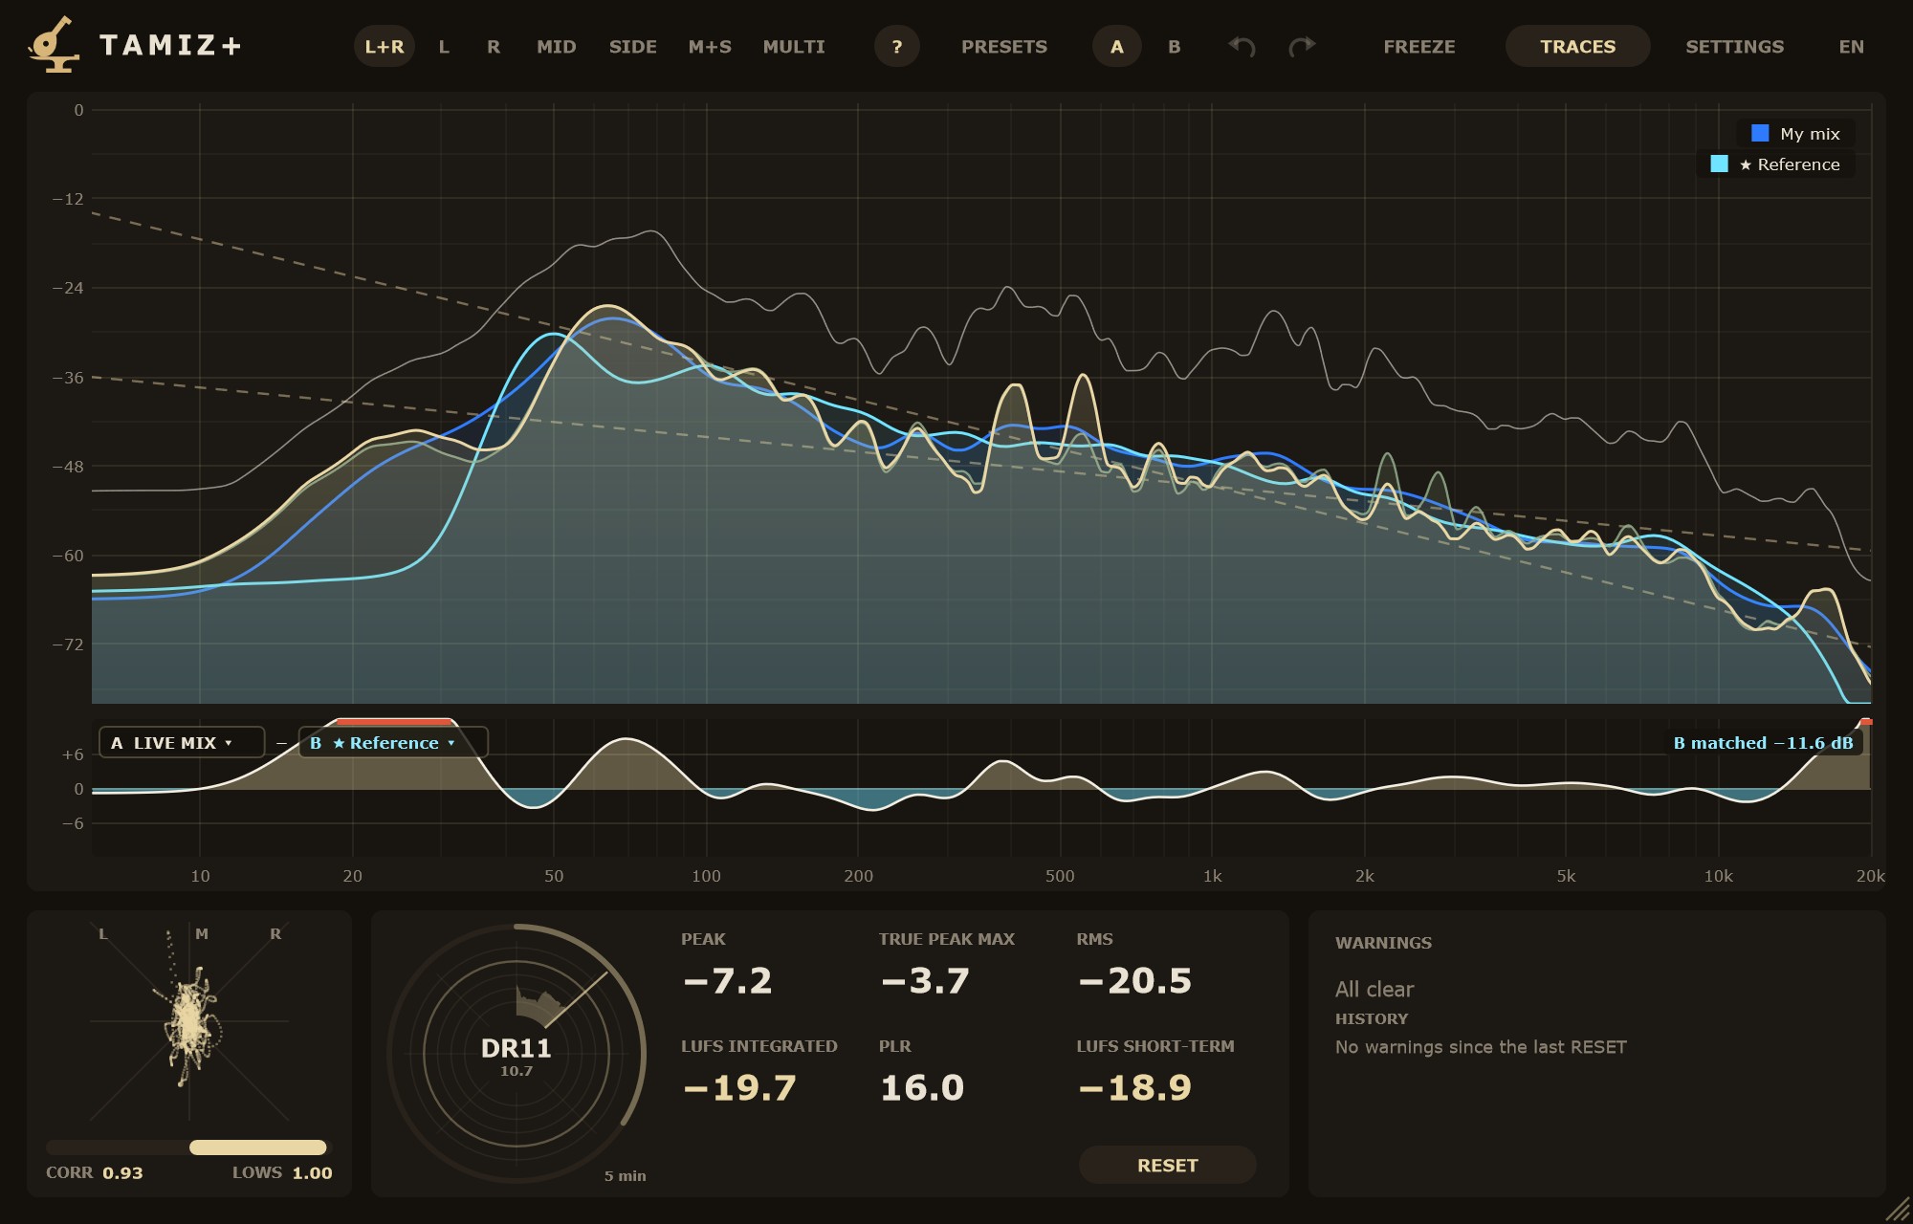Viewport: 1913px width, 1224px height.
Task: Select L+R channel mode
Action: point(385,46)
